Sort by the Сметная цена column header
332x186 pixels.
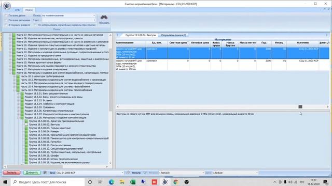pyautogui.click(x=178, y=44)
